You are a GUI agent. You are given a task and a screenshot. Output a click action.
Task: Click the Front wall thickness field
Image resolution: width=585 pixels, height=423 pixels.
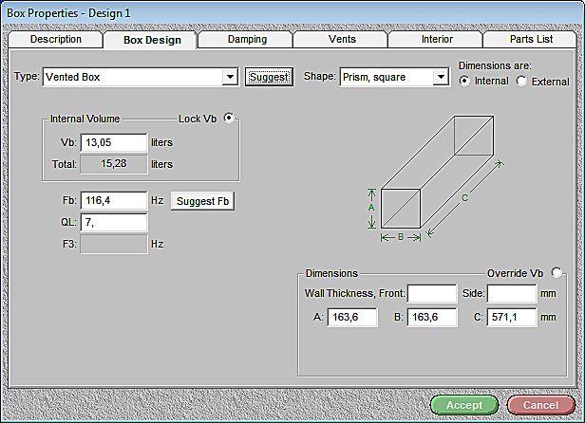431,294
